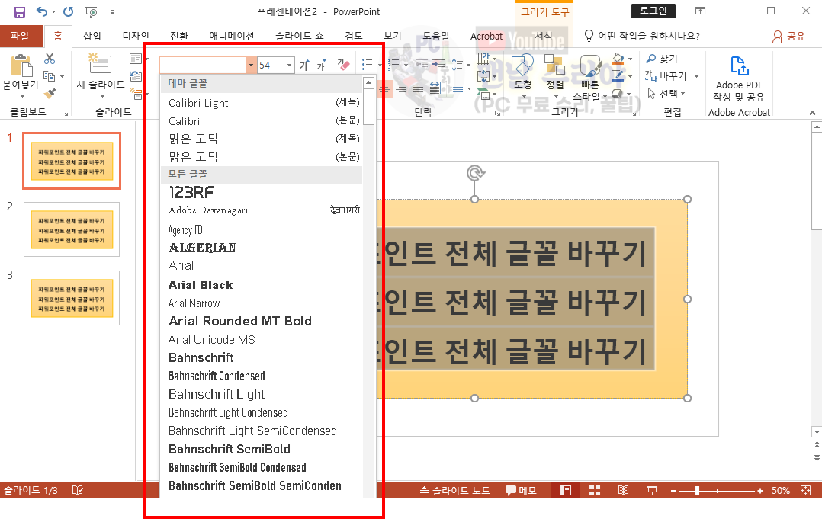Open the 파일 file tab
Screen dimensions: 822x519
tap(20, 36)
